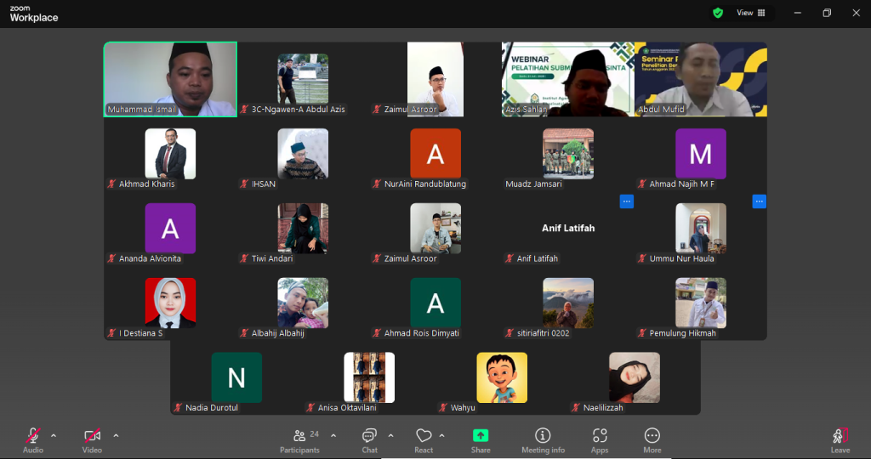Open Meeting info

point(543,439)
